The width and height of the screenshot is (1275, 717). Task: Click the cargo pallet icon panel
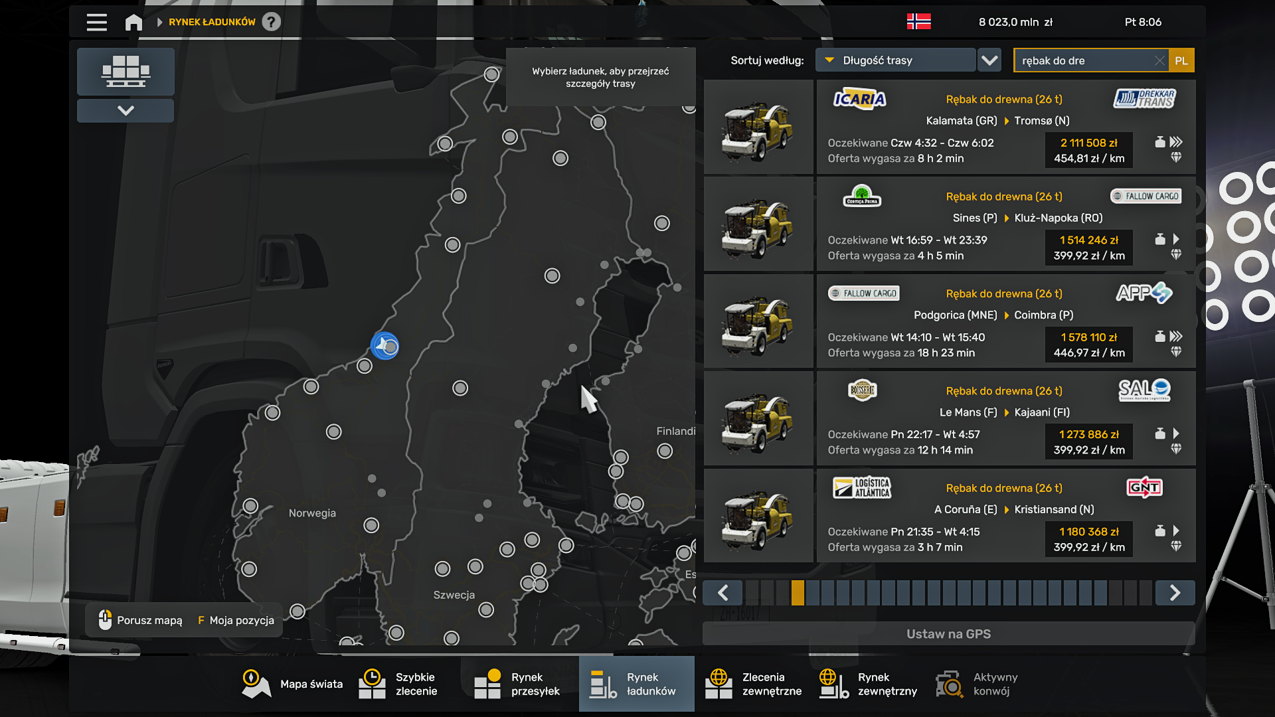click(126, 71)
